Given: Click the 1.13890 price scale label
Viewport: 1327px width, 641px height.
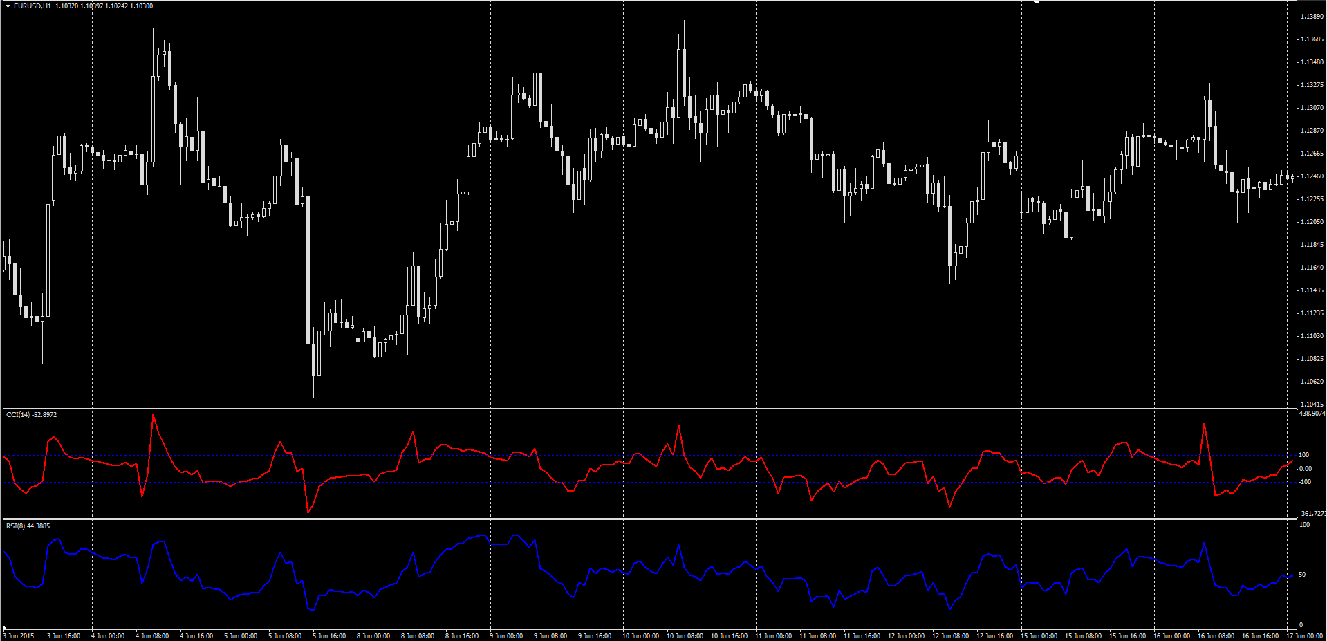Looking at the screenshot, I should tap(1312, 17).
